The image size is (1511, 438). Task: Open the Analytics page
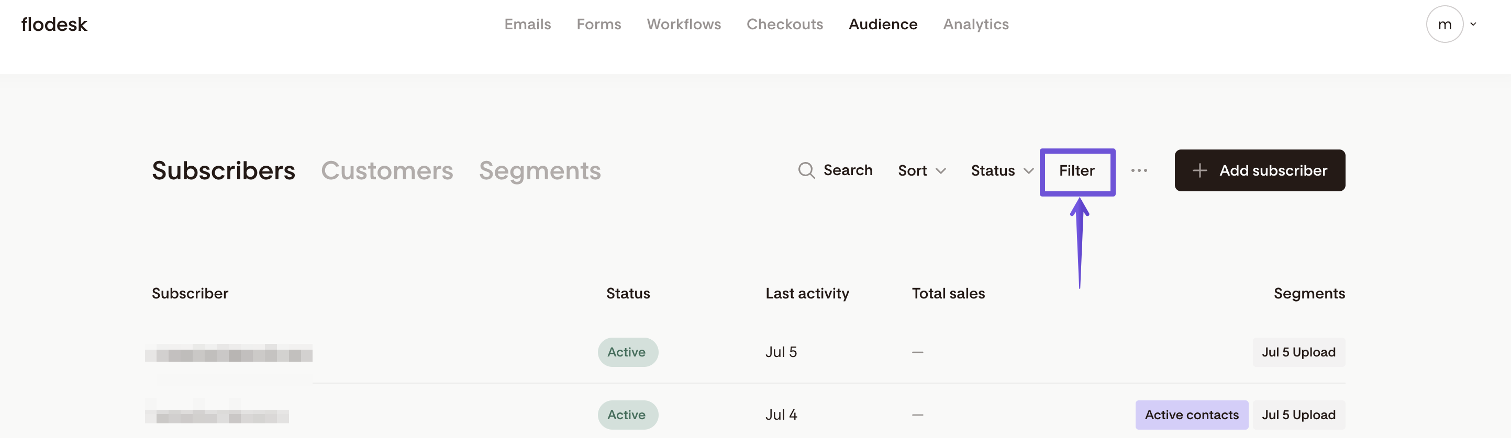(x=975, y=24)
